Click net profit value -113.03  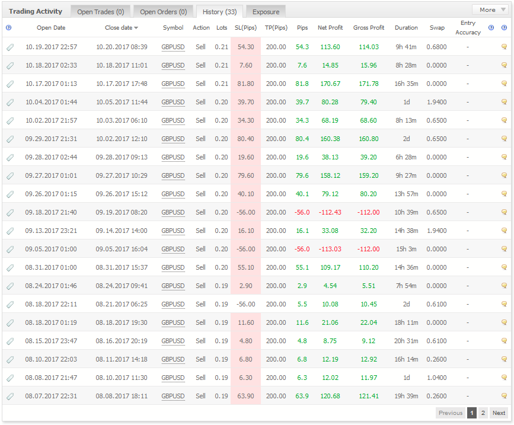[x=330, y=249]
